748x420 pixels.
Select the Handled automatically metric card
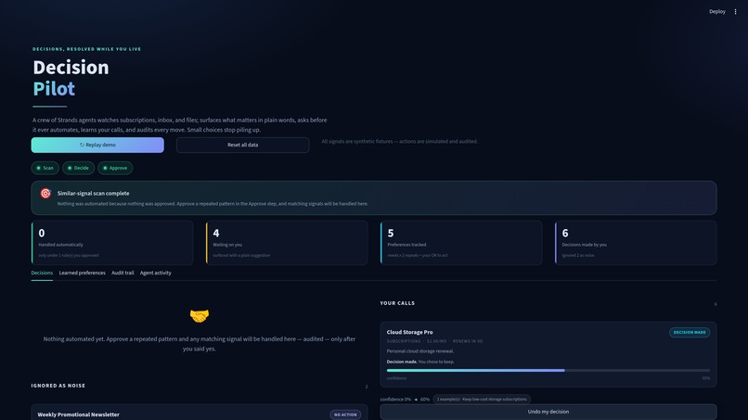click(112, 243)
